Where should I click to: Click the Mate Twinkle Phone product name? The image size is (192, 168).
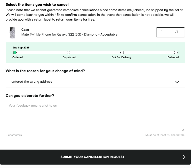click(x=69, y=34)
